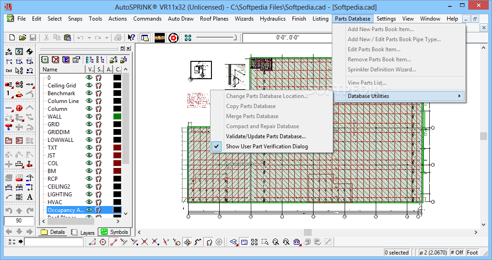Image resolution: width=492 pixels, height=260 pixels.
Task: Toggle visibility eye of WALL layer
Action: (x=89, y=116)
